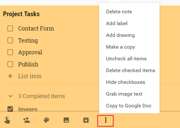
Task: Click the Remind me icon
Action: (x=7, y=120)
